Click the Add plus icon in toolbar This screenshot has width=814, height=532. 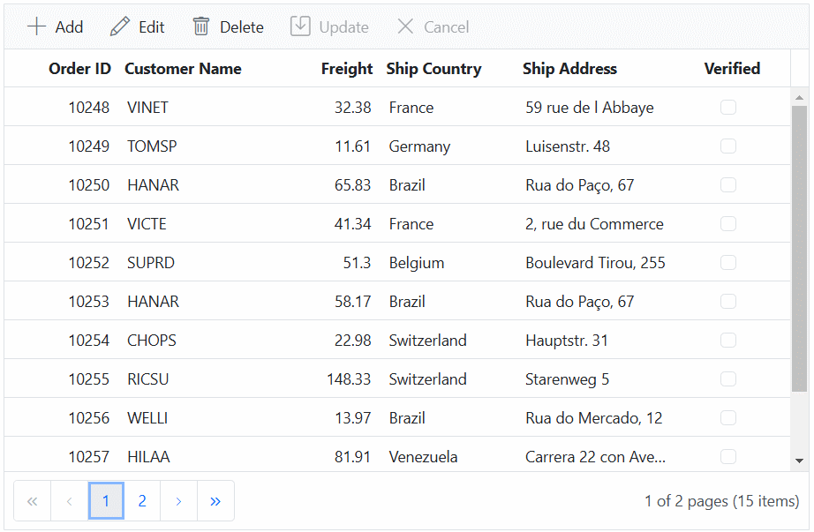tap(36, 26)
